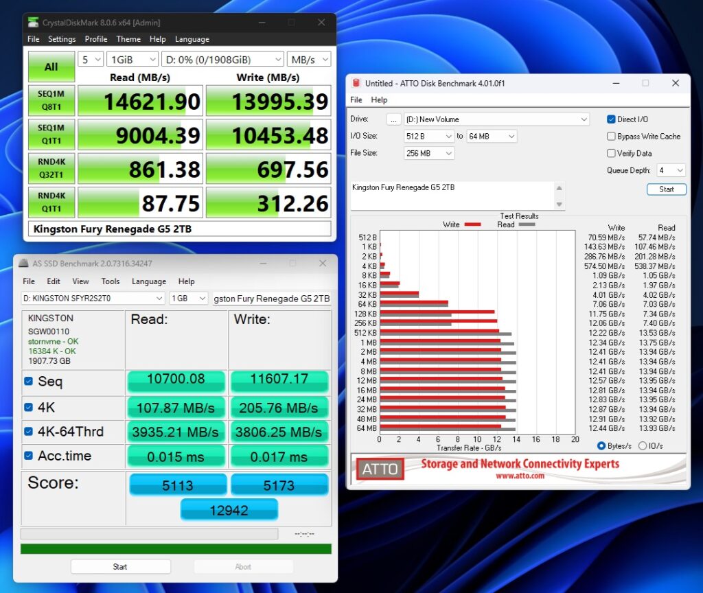The width and height of the screenshot is (703, 593).
Task: Click the AS SSD Seq write value 11607.17
Action: coord(279,380)
